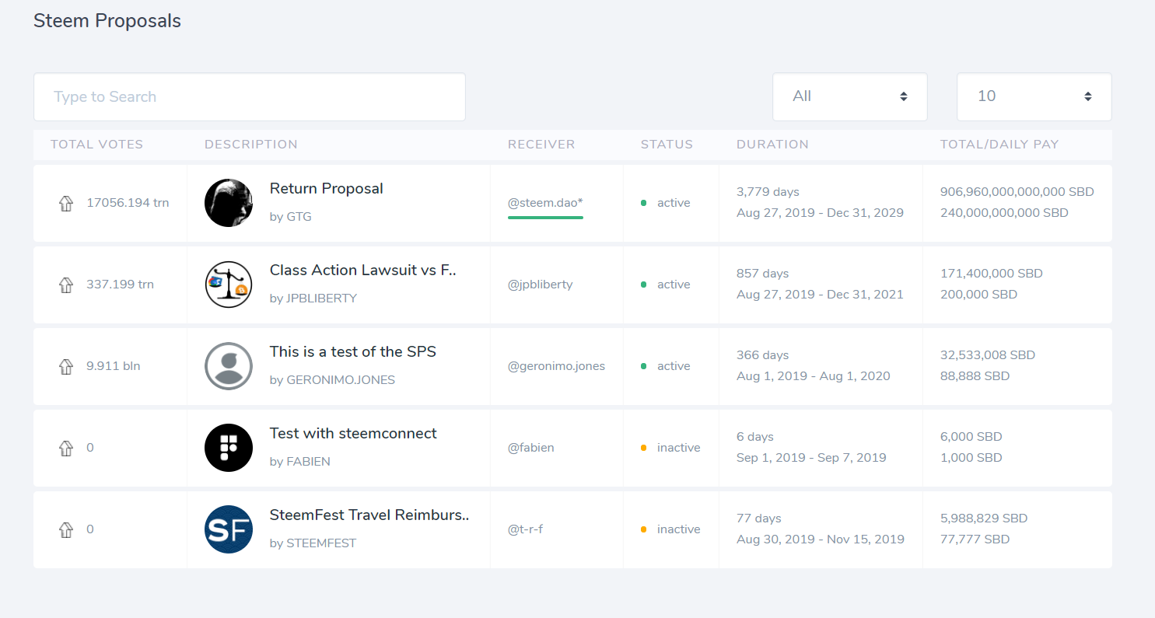Click total pay '906,960,000,000,000 SBD'
This screenshot has width=1155, height=618.
(x=1017, y=192)
